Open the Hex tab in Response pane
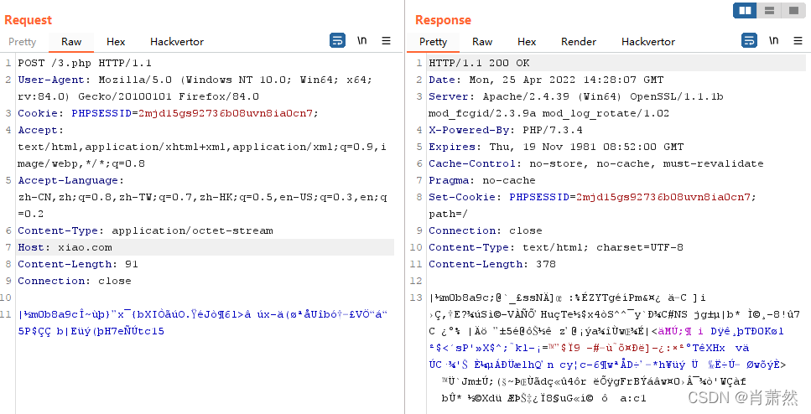Viewport: 811px width, 414px height. [x=527, y=42]
